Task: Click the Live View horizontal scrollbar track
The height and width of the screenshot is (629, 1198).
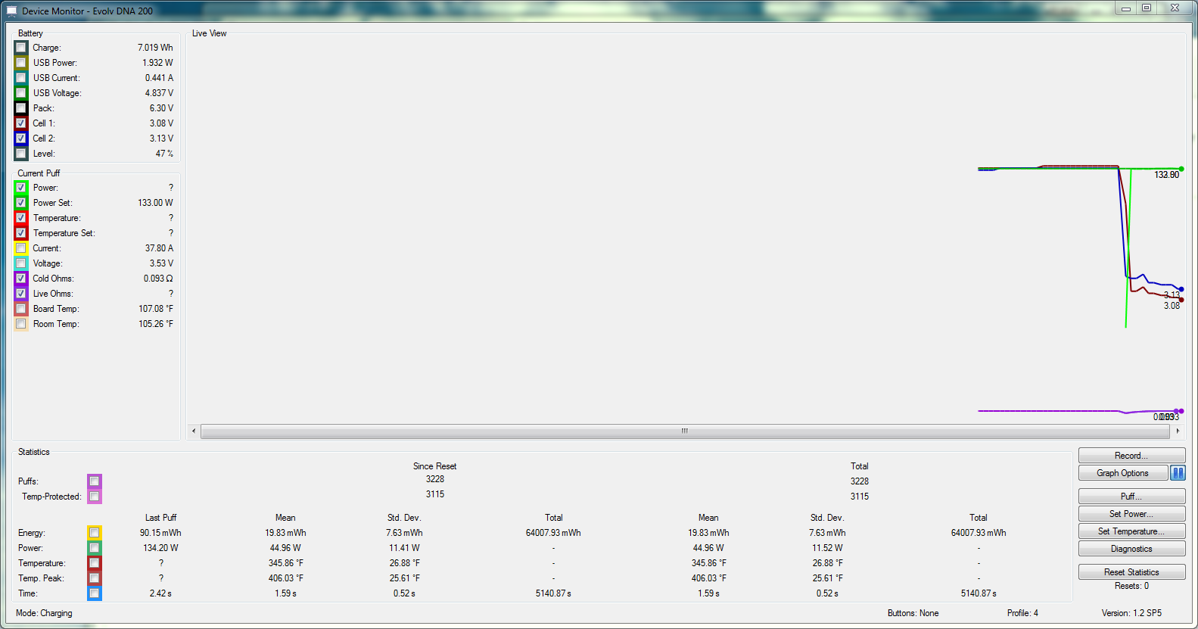Action: coord(454,431)
